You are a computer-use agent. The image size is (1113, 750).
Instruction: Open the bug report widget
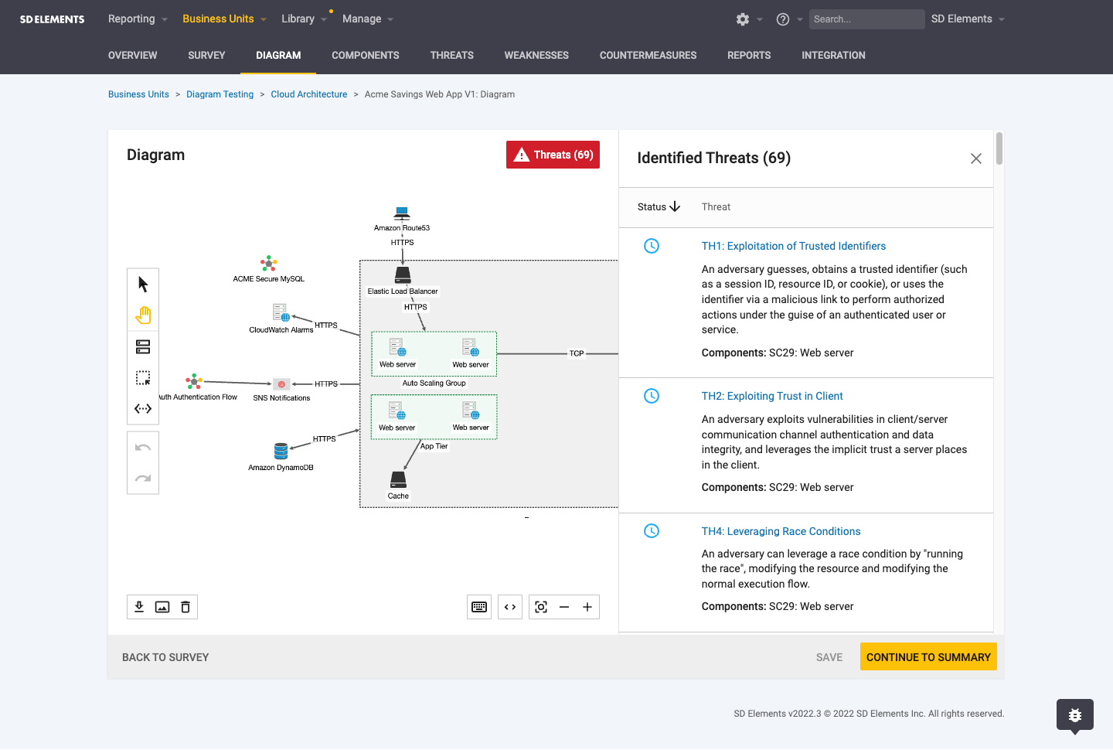point(1075,715)
